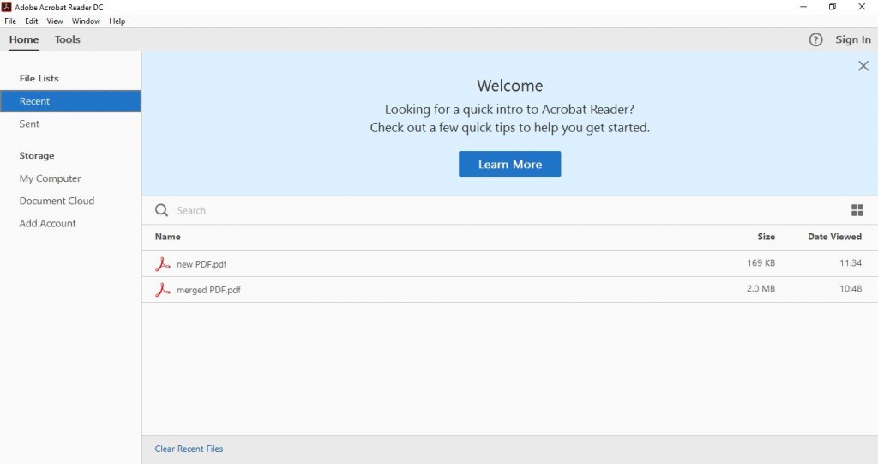
Task: Click the help question mark icon
Action: click(x=815, y=39)
